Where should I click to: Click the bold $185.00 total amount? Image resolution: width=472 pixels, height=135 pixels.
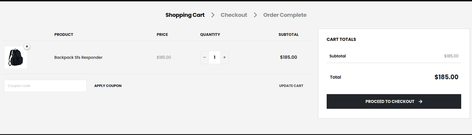(446, 77)
